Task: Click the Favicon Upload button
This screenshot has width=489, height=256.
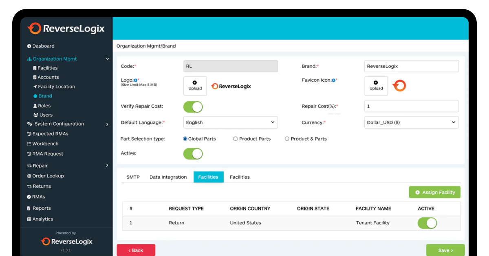Action: [x=376, y=86]
